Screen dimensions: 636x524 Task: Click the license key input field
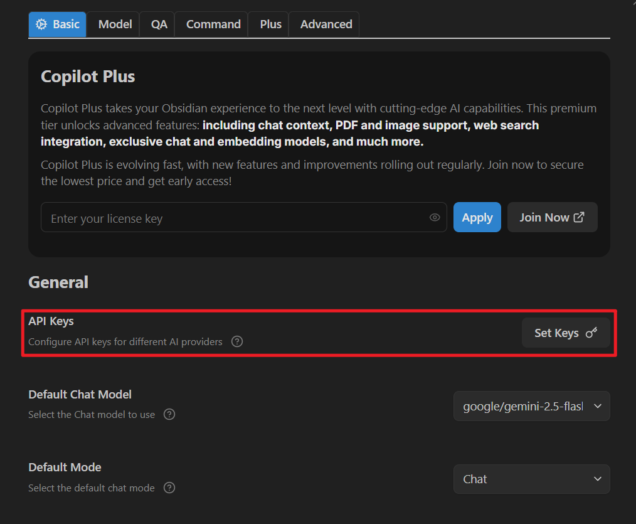[x=244, y=218]
